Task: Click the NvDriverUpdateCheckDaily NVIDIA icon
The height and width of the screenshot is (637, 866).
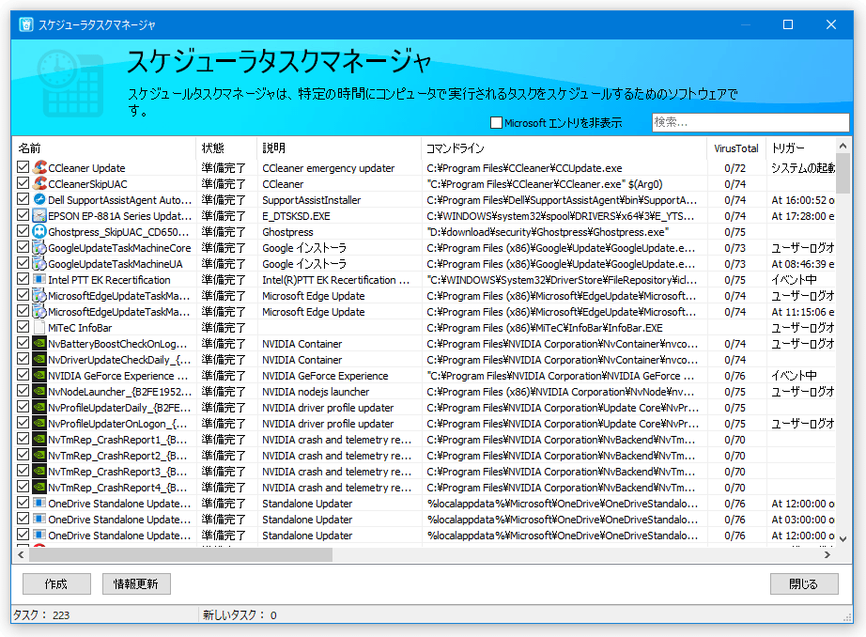Action: (x=39, y=360)
